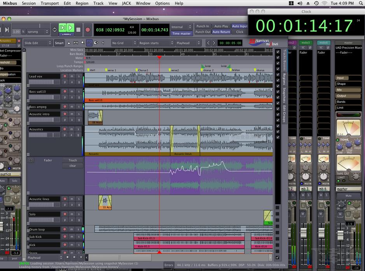365x271 pixels.
Task: Arm the global record button
Action: (x=87, y=30)
